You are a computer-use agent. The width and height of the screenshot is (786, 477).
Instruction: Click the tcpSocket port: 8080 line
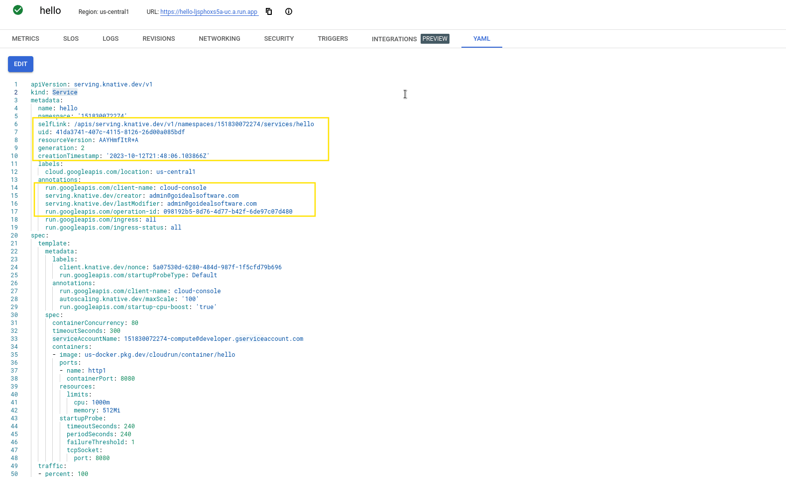(x=92, y=458)
